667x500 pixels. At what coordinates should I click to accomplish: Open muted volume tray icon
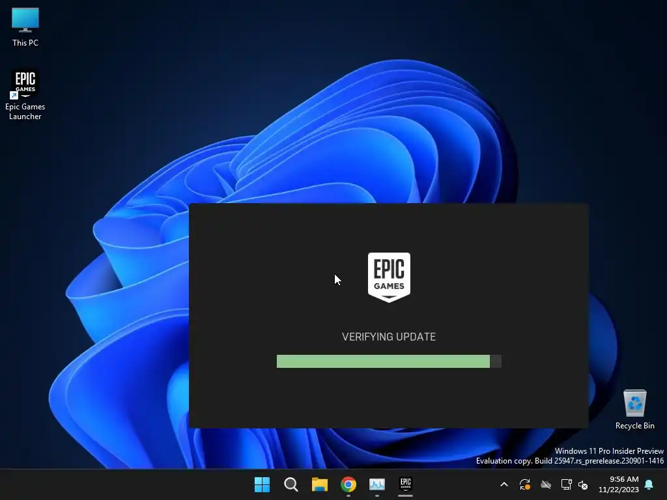pyautogui.click(x=583, y=484)
